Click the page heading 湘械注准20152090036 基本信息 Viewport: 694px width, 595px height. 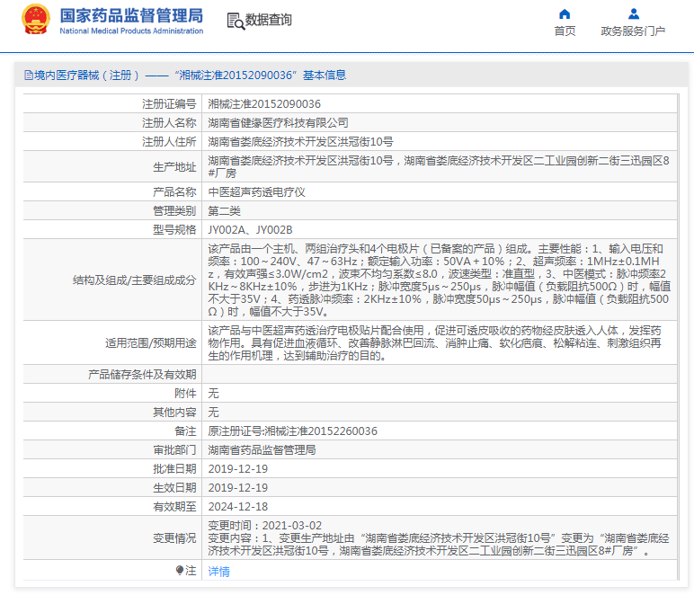261,75
